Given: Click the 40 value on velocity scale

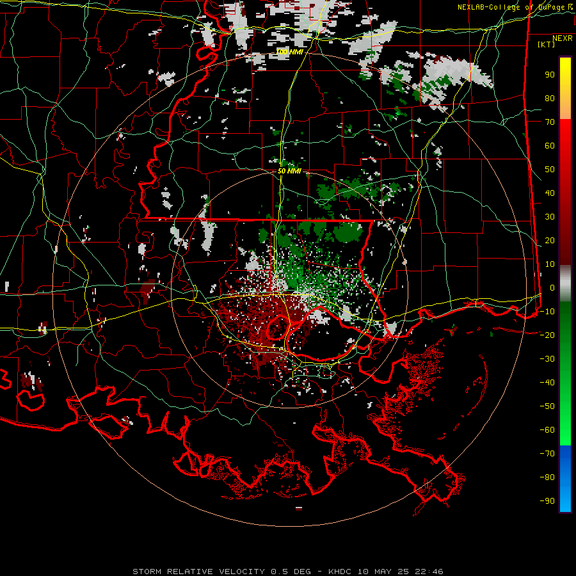Looking at the screenshot, I should pyautogui.click(x=550, y=193).
